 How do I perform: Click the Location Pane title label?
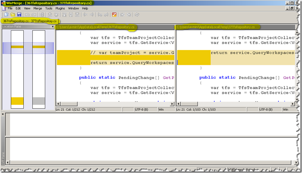click(12, 26)
